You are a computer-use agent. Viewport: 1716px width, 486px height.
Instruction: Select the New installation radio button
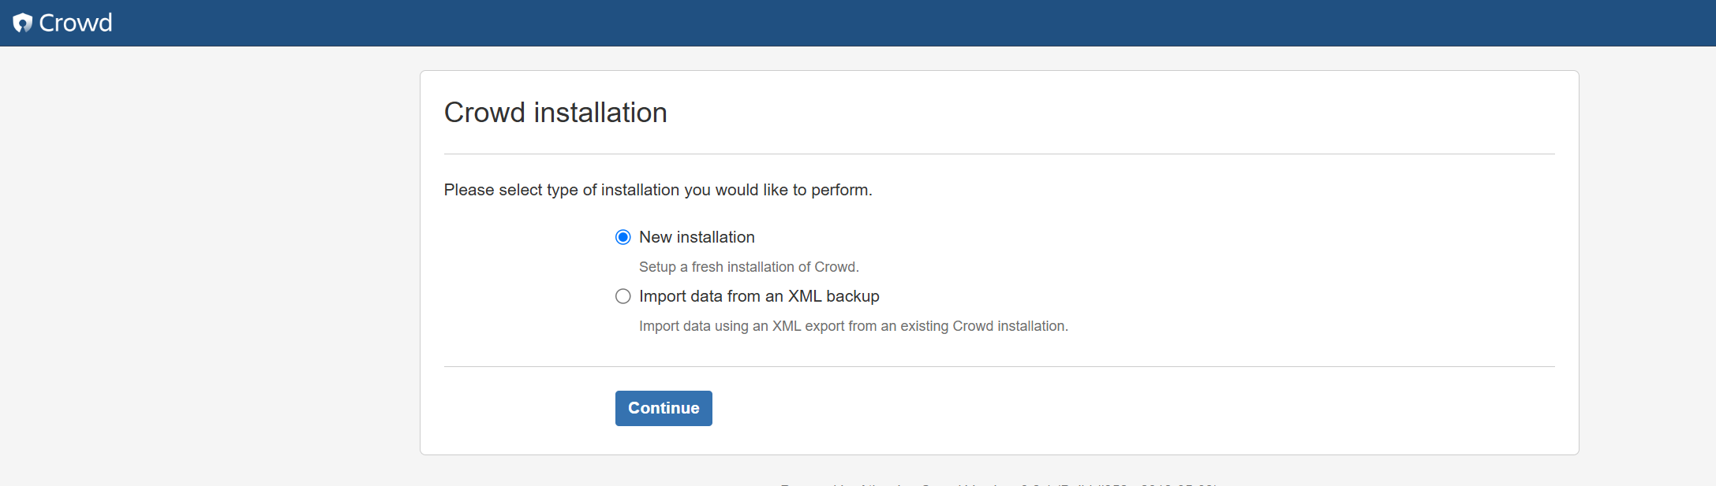(x=623, y=237)
